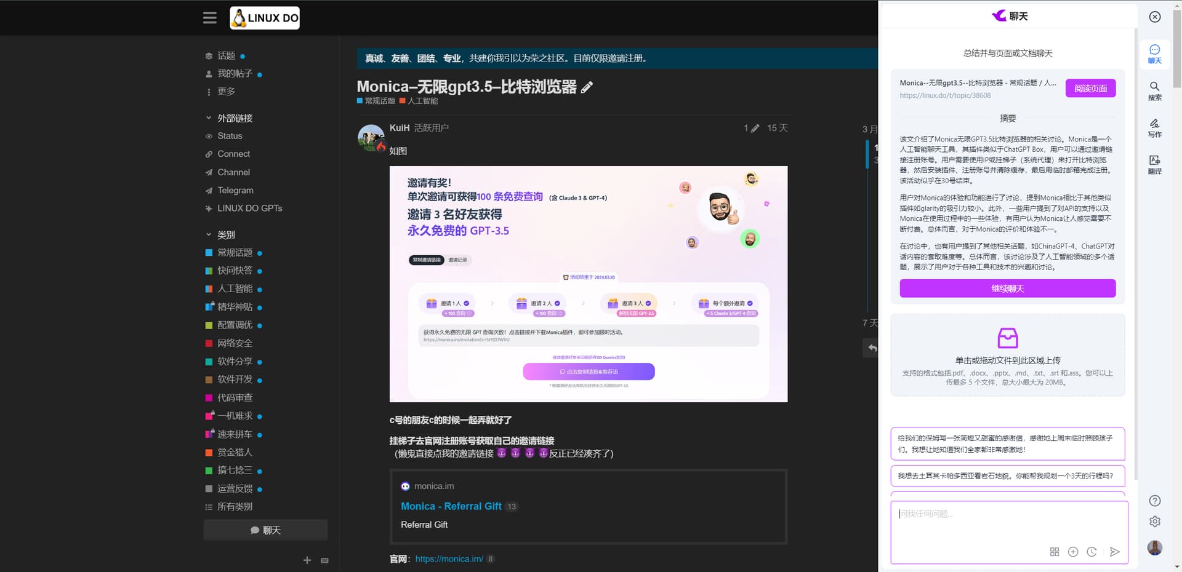Click the 阅读页面 read page button
Viewport: 1182px width, 572px height.
pos(1090,89)
